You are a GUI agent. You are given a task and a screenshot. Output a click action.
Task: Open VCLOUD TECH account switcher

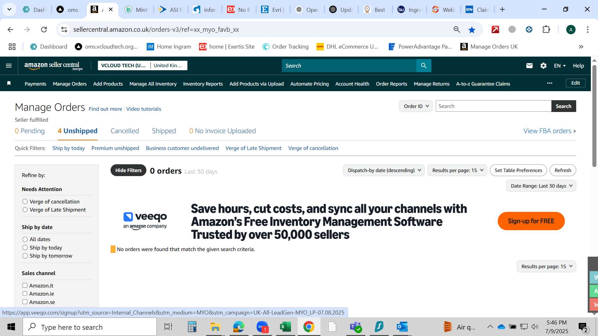[x=143, y=65]
